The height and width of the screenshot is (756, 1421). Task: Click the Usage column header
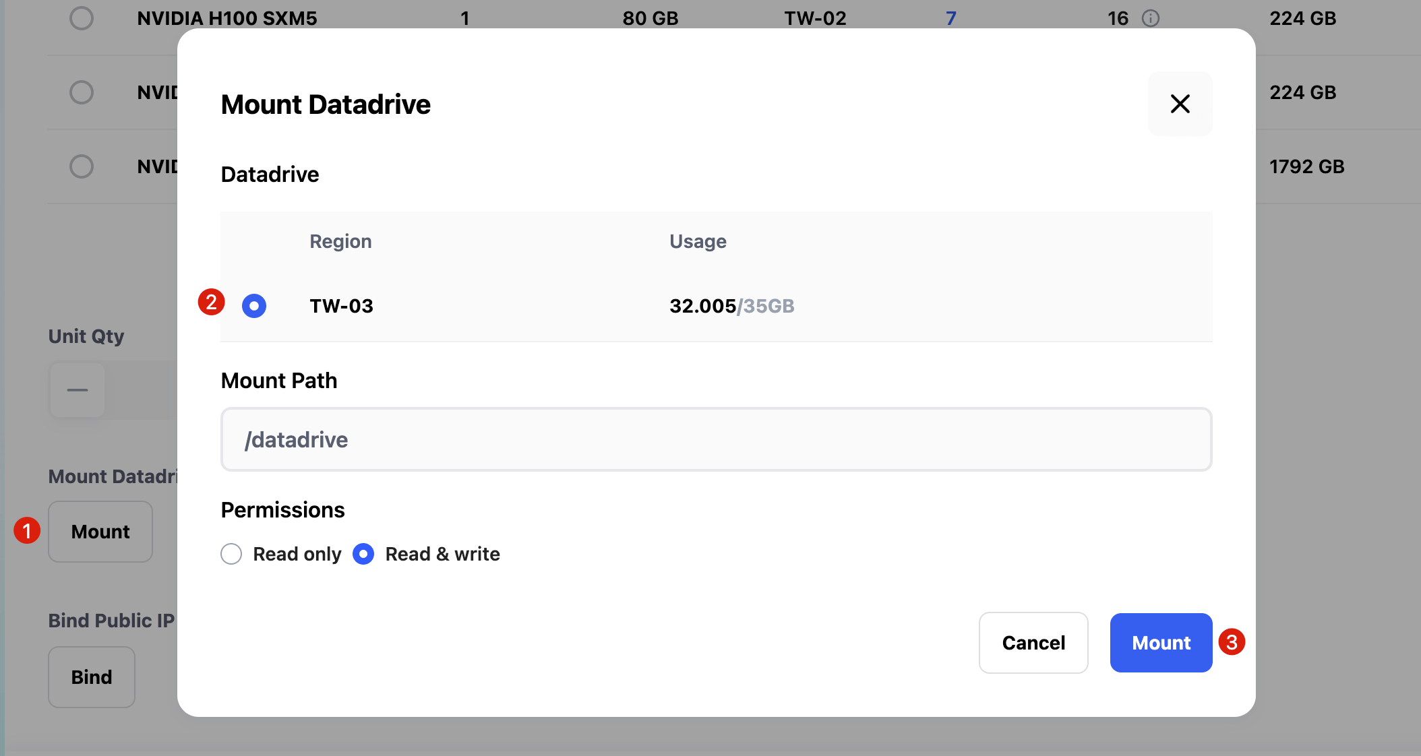(698, 241)
